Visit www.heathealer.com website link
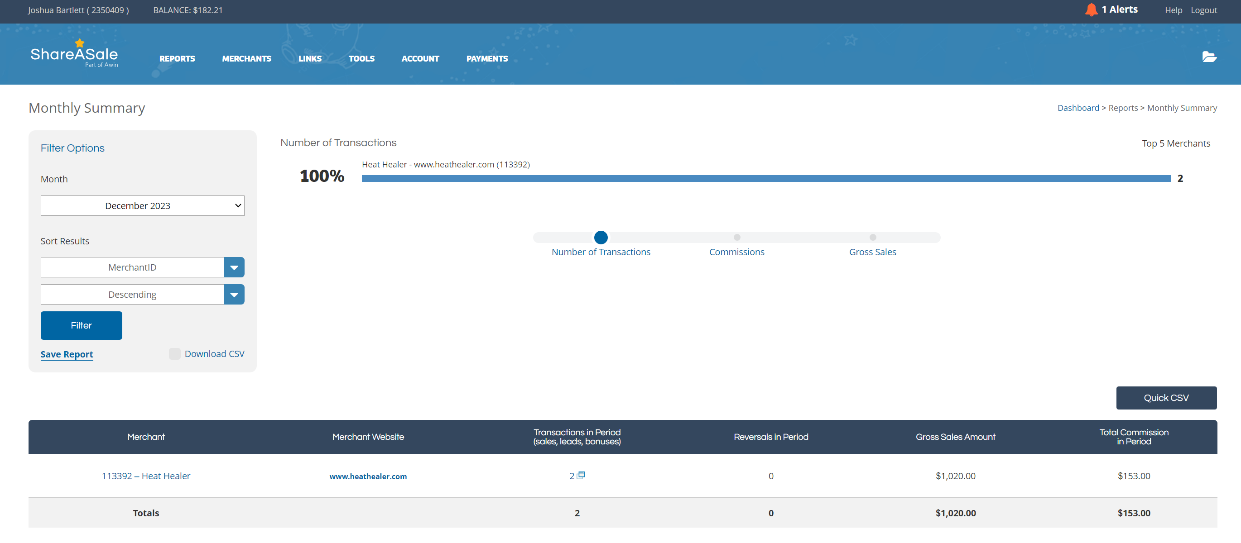The width and height of the screenshot is (1241, 543). click(x=368, y=476)
